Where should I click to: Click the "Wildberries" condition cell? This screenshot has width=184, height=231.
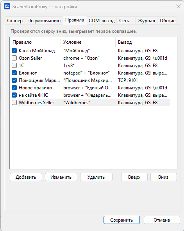pos(77,103)
